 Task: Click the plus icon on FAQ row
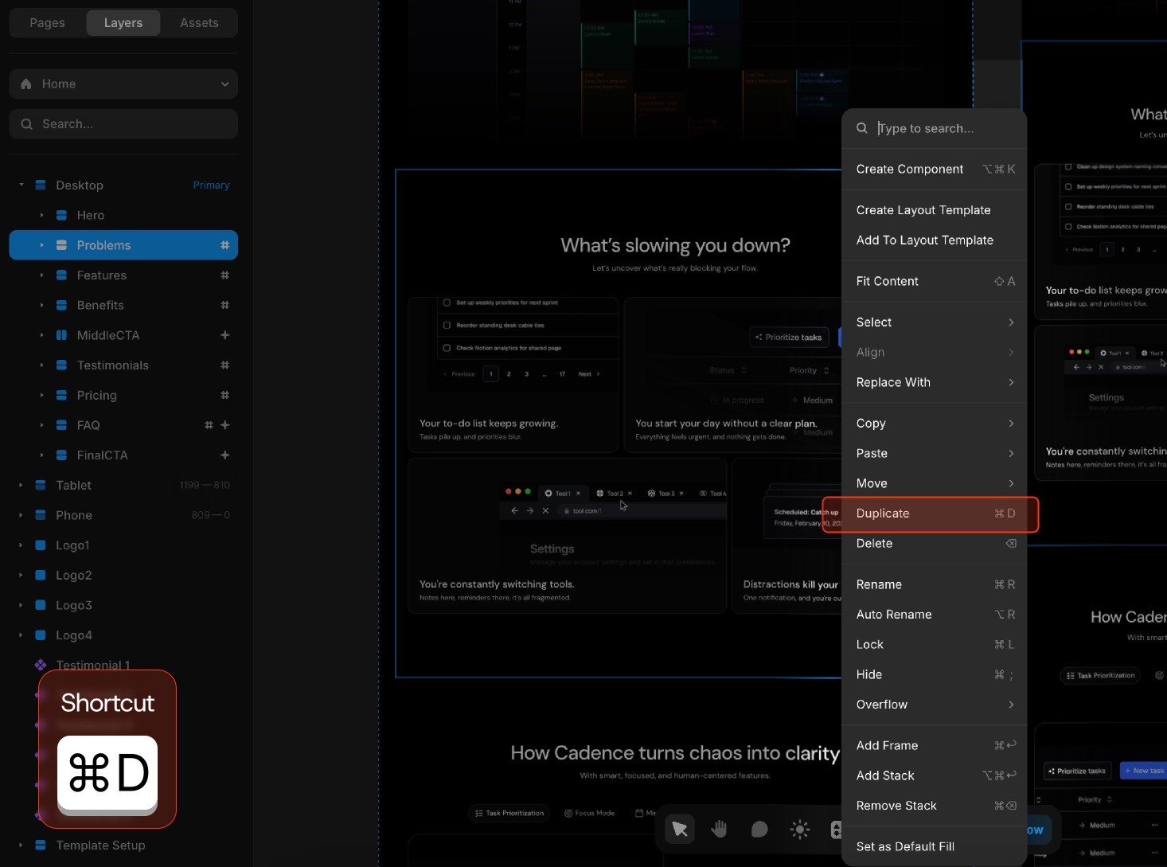tap(224, 425)
